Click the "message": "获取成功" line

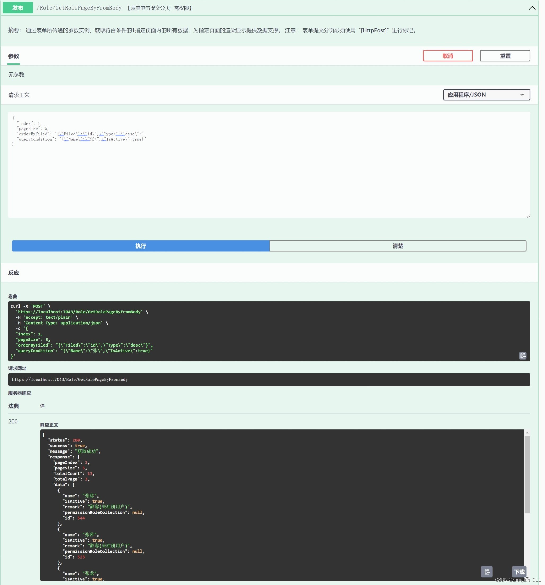pos(74,451)
